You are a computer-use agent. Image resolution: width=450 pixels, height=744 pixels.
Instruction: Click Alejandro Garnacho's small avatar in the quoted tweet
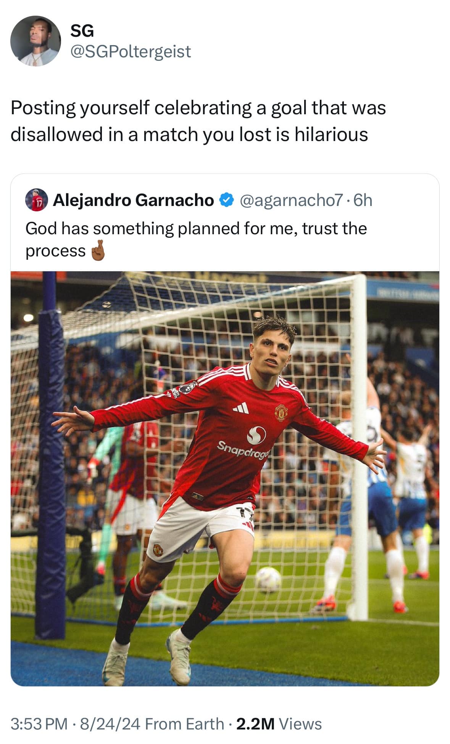pyautogui.click(x=36, y=200)
